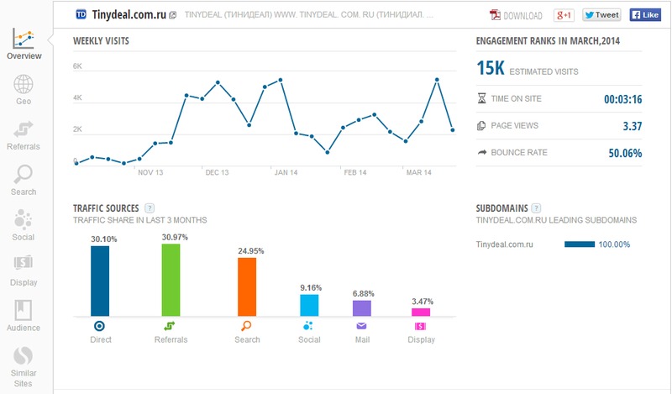Switch to the Audience tab label
The width and height of the screenshot is (672, 394).
24,328
